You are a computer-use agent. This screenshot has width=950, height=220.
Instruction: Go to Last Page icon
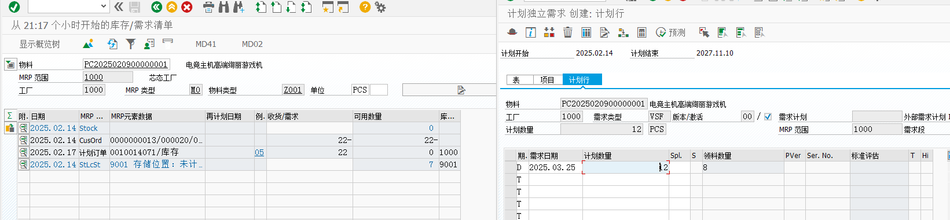click(x=306, y=8)
